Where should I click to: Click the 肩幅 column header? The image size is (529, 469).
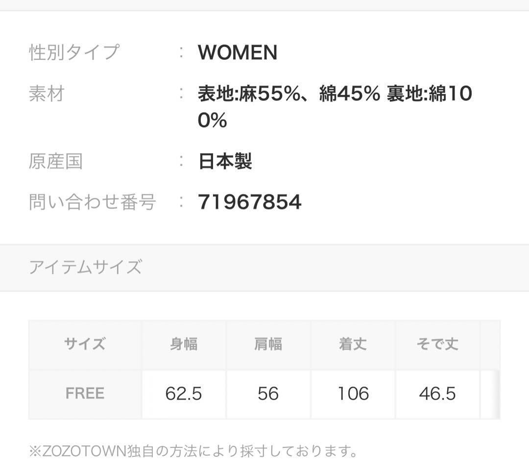pyautogui.click(x=268, y=344)
